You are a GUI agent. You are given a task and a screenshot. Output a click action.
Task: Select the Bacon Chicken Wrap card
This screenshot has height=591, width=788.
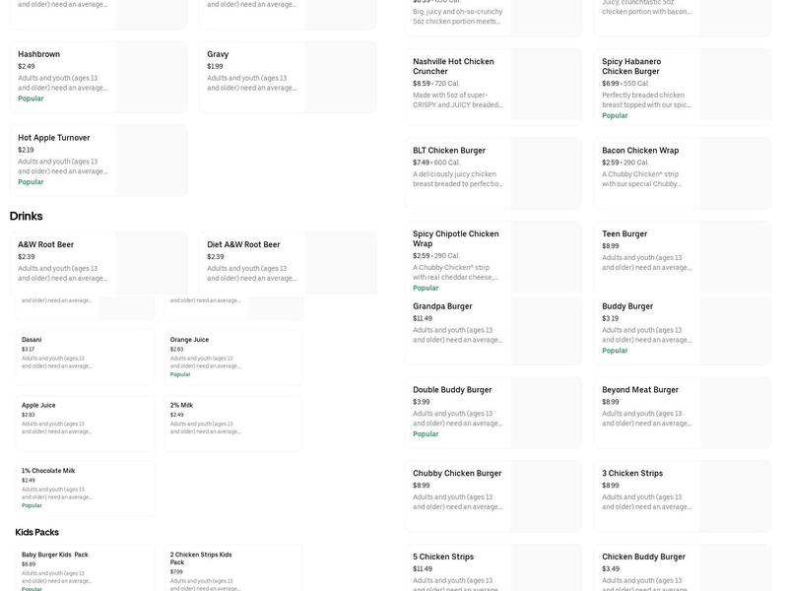tap(683, 173)
